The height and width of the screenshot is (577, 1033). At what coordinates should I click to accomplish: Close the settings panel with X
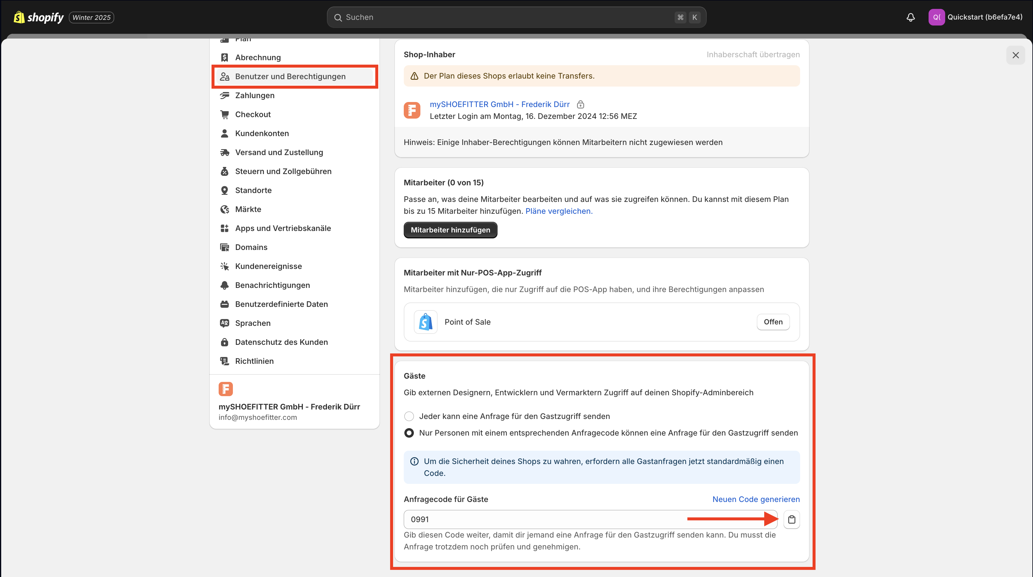click(x=1015, y=55)
